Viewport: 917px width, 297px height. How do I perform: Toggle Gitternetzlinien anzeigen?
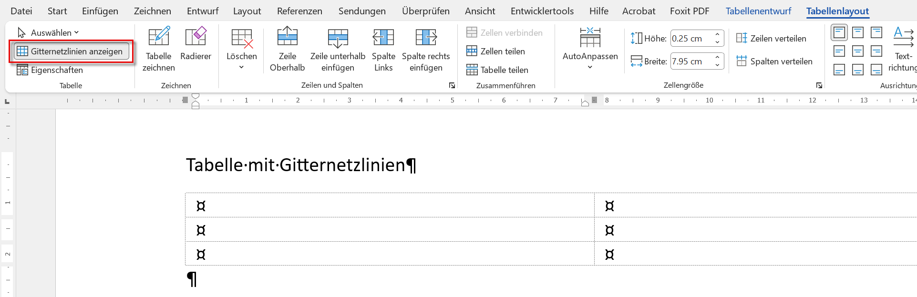(x=72, y=51)
